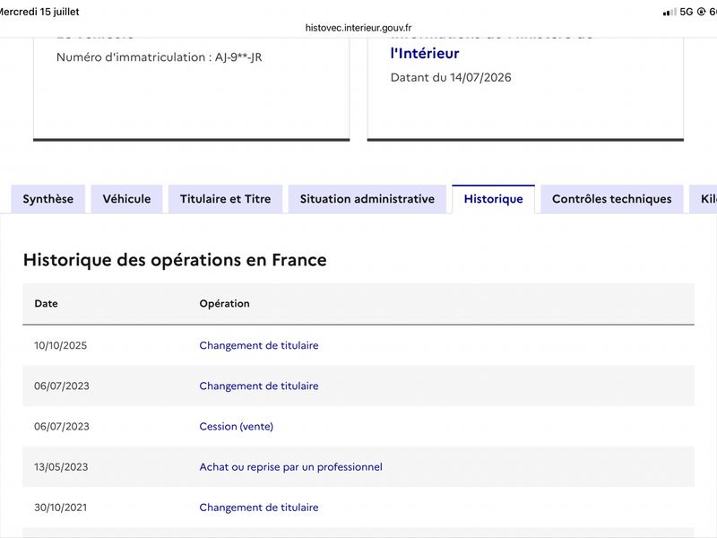Open the Synthèse tab
Viewport: 717px width, 538px height.
pos(48,199)
